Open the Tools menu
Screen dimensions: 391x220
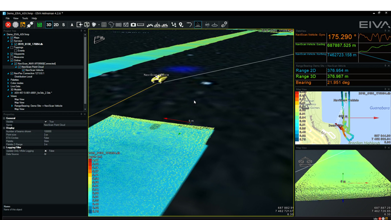[x=25, y=18]
